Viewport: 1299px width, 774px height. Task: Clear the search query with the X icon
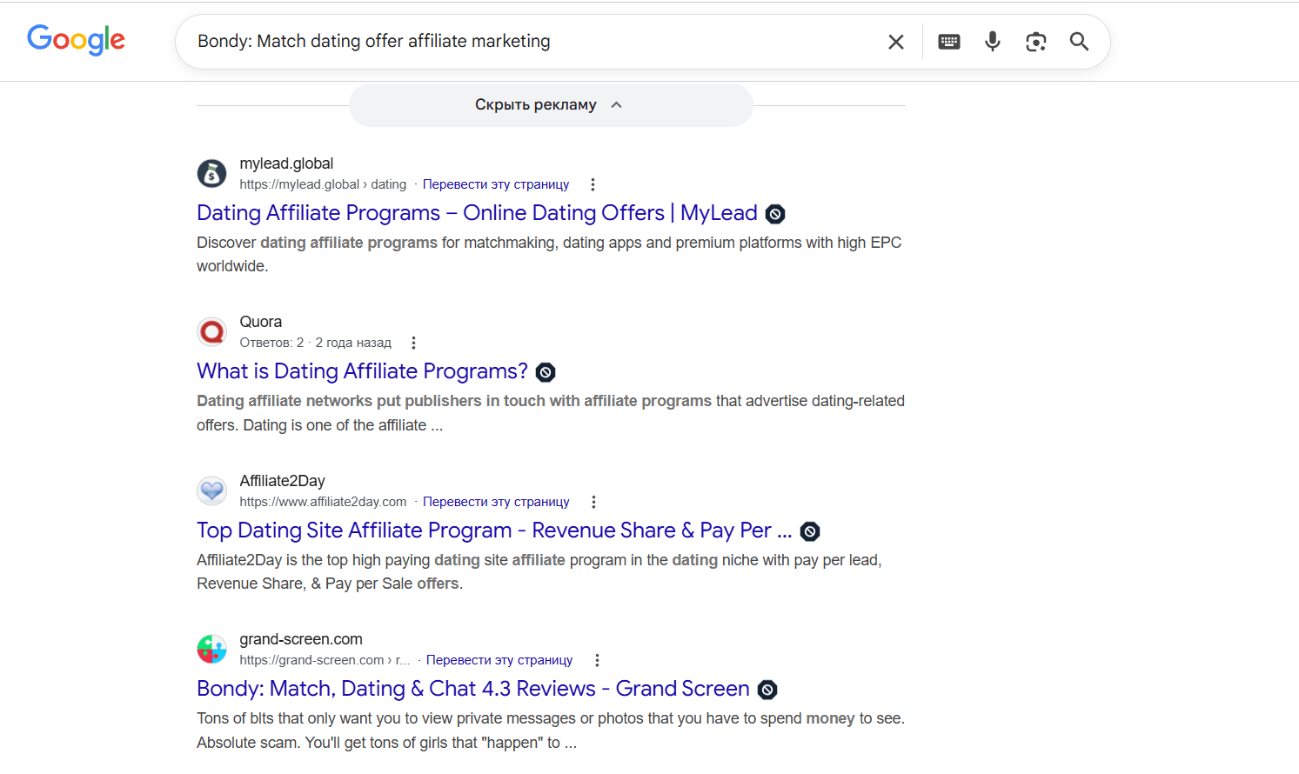coord(896,42)
